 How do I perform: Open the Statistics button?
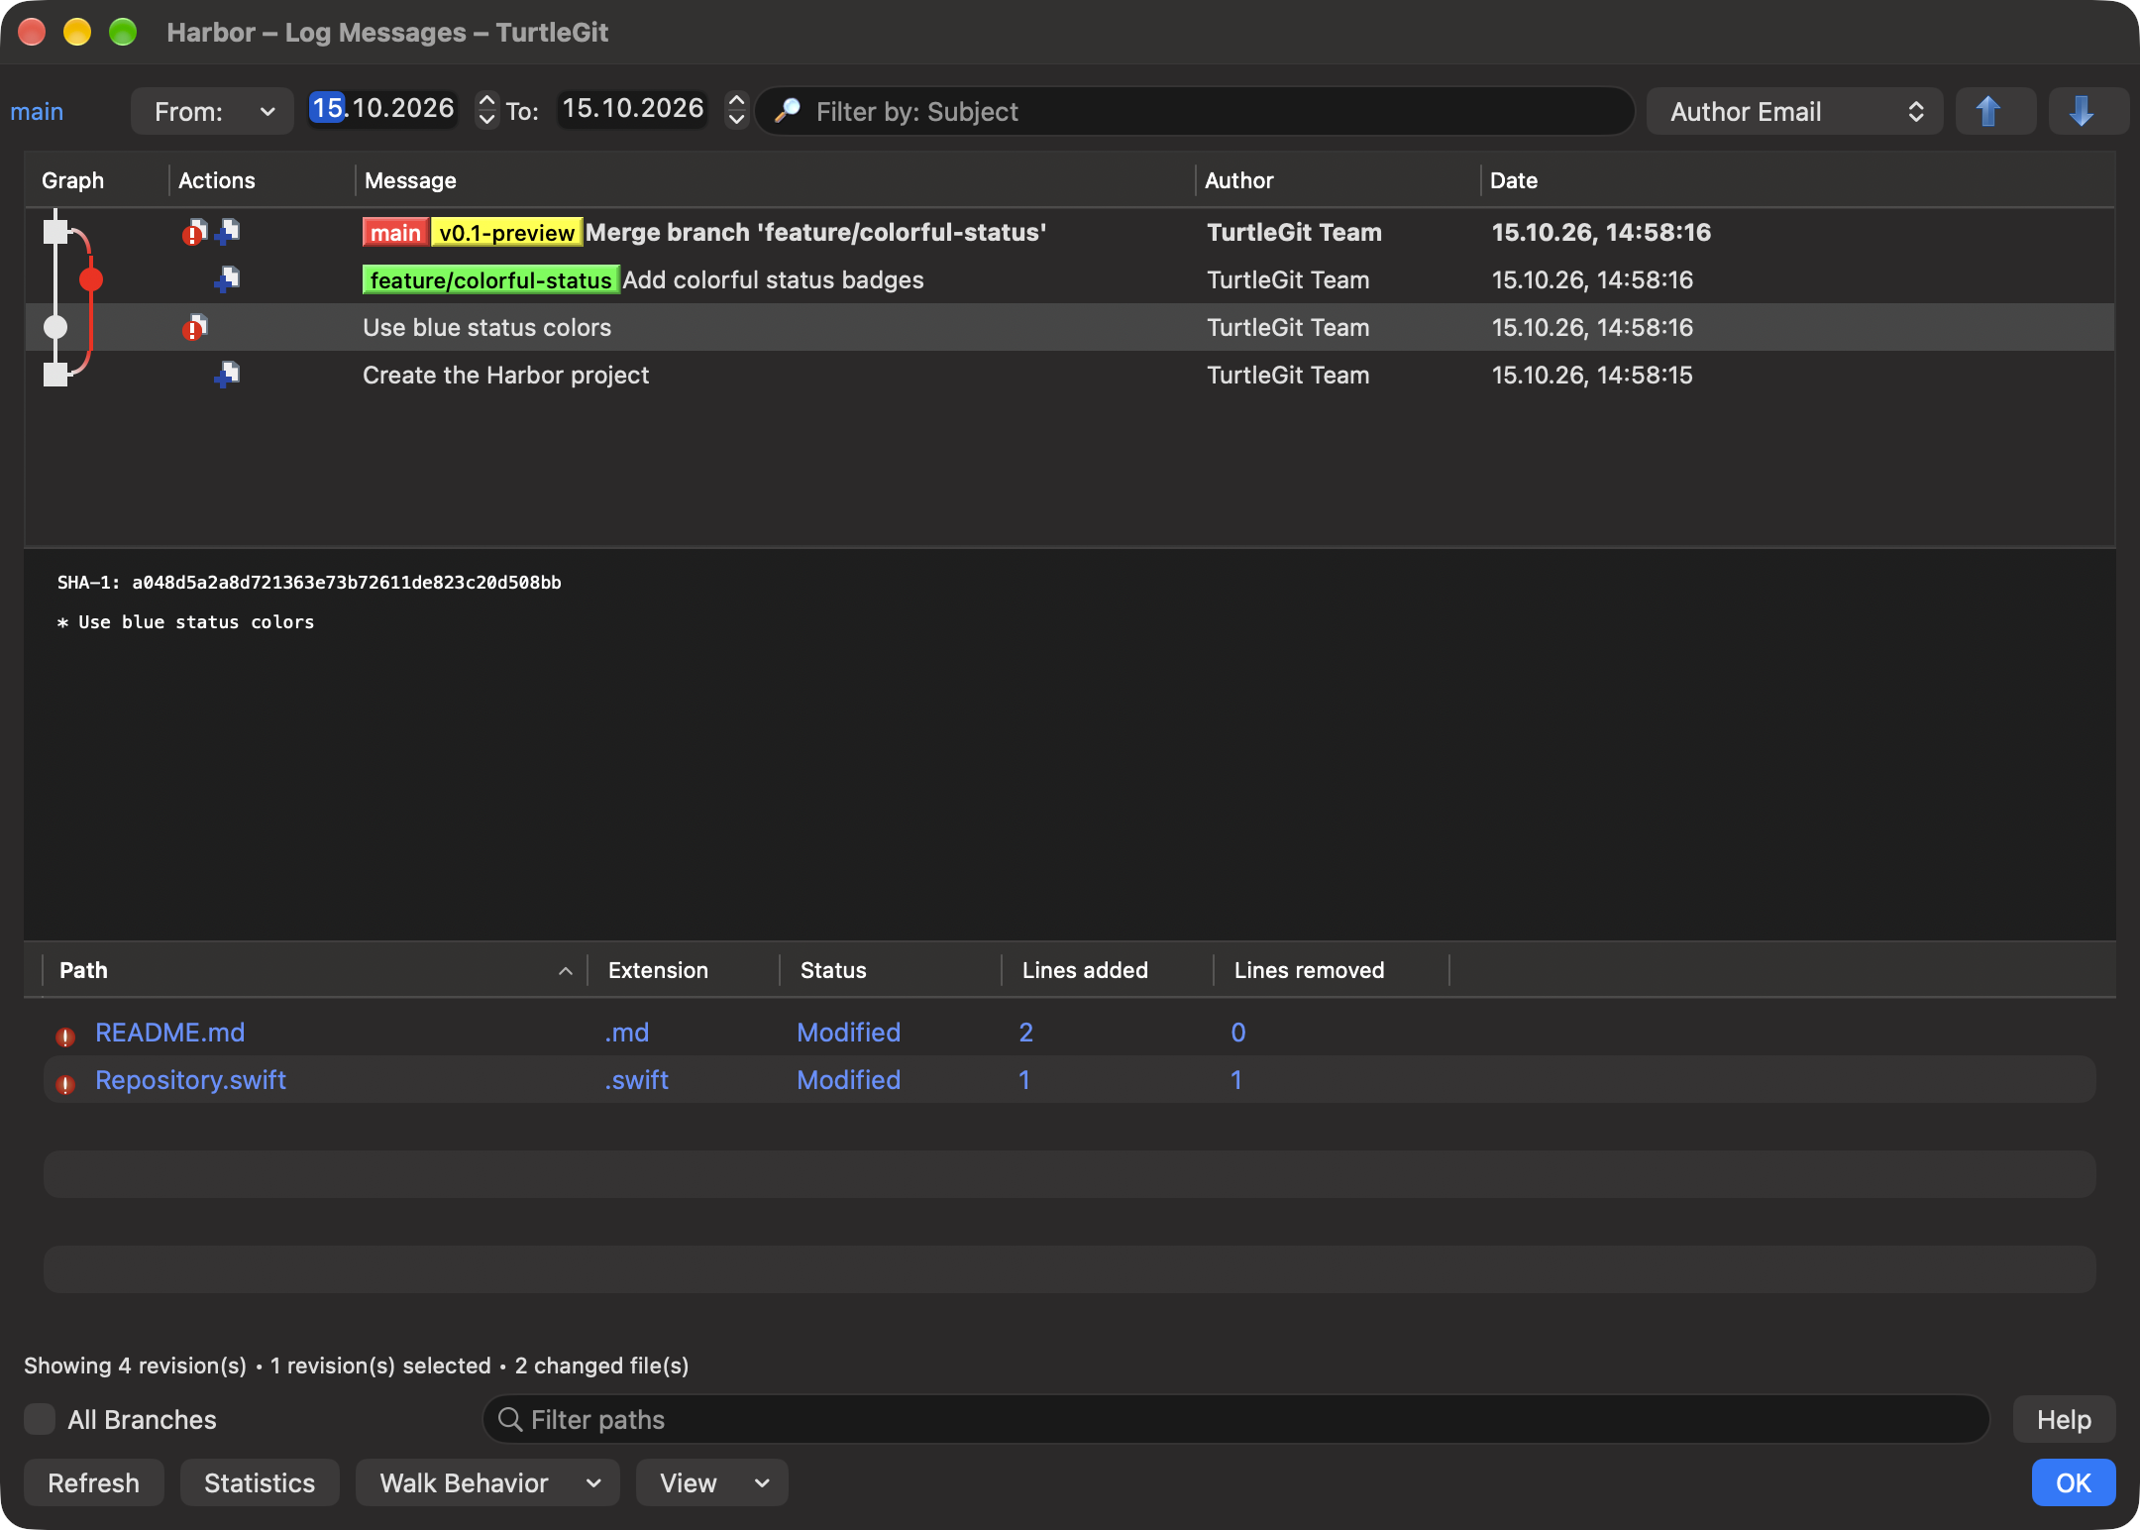(260, 1482)
